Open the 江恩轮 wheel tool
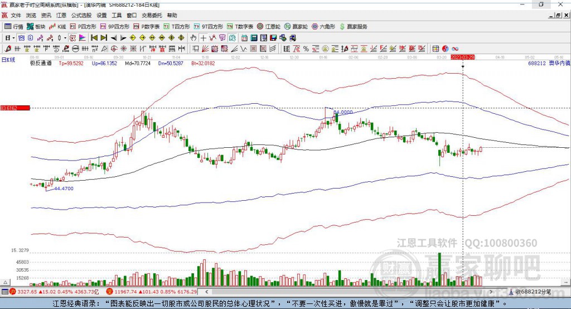Viewport: 571px width, 309px height. (269, 27)
